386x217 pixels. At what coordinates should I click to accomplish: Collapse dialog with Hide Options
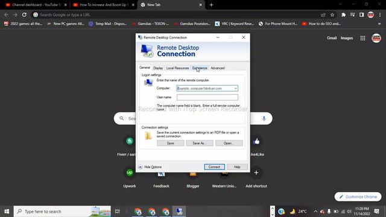(x=150, y=167)
